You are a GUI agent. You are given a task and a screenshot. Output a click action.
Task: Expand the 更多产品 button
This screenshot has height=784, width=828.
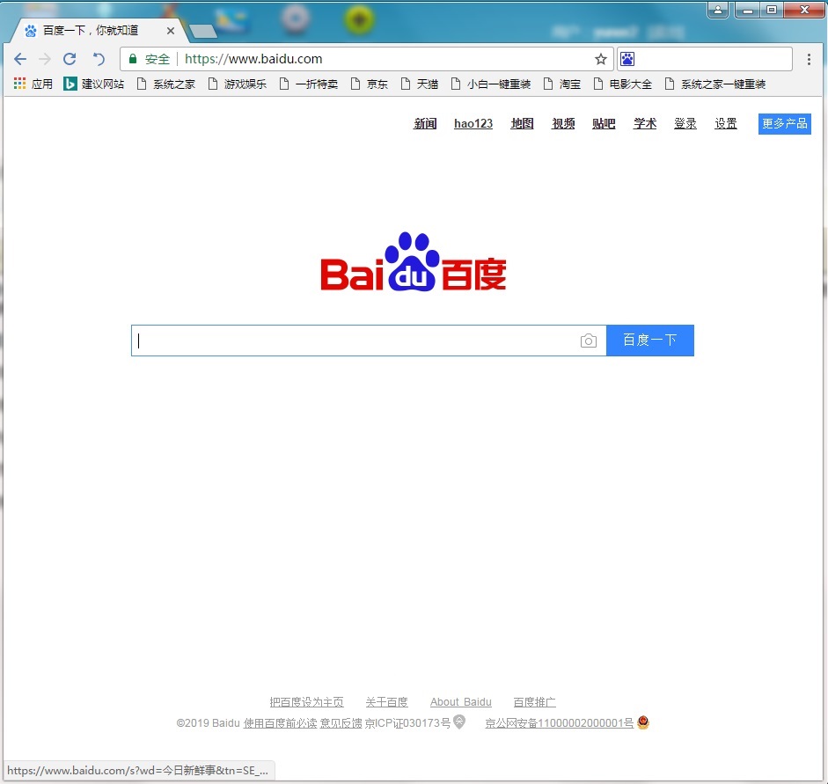coord(784,123)
